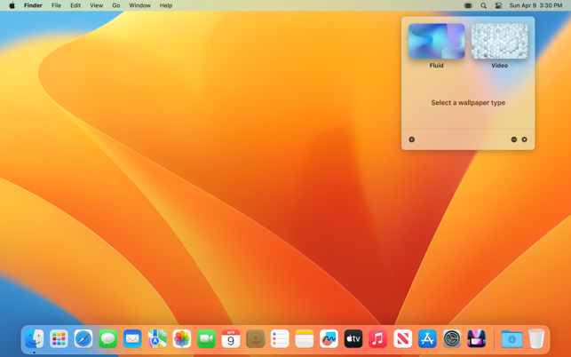Open News from the Dock
The height and width of the screenshot is (357, 571).
tap(403, 338)
